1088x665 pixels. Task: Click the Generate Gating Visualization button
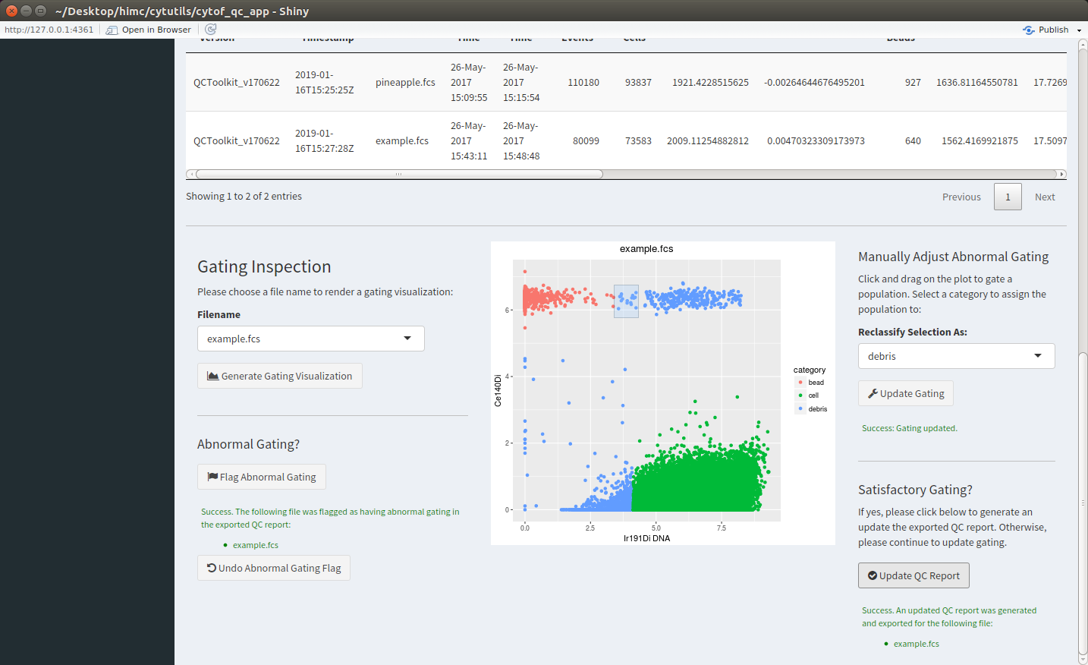tap(280, 376)
